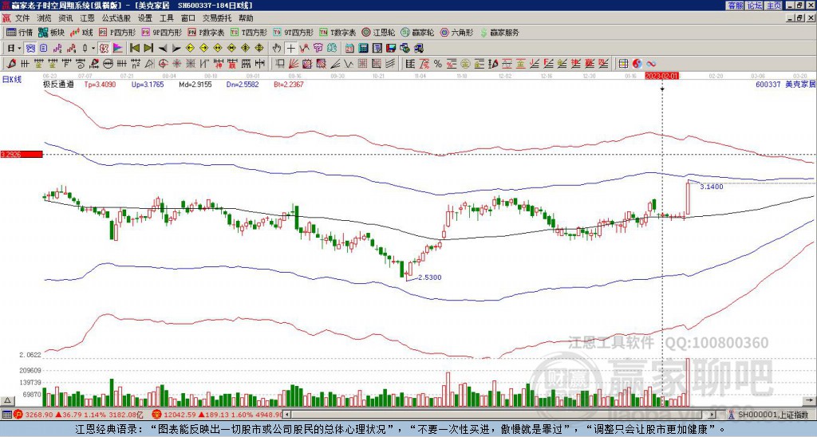Click the 600337 美克家居 stock label

[x=785, y=85]
